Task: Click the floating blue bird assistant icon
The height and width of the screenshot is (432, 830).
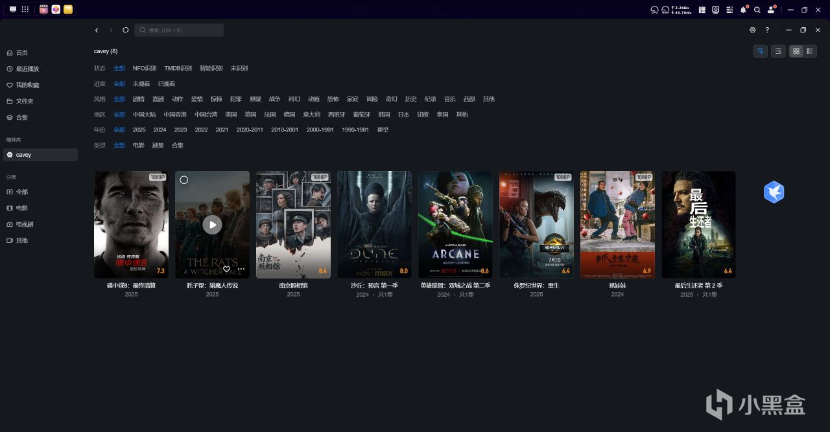Action: (774, 192)
